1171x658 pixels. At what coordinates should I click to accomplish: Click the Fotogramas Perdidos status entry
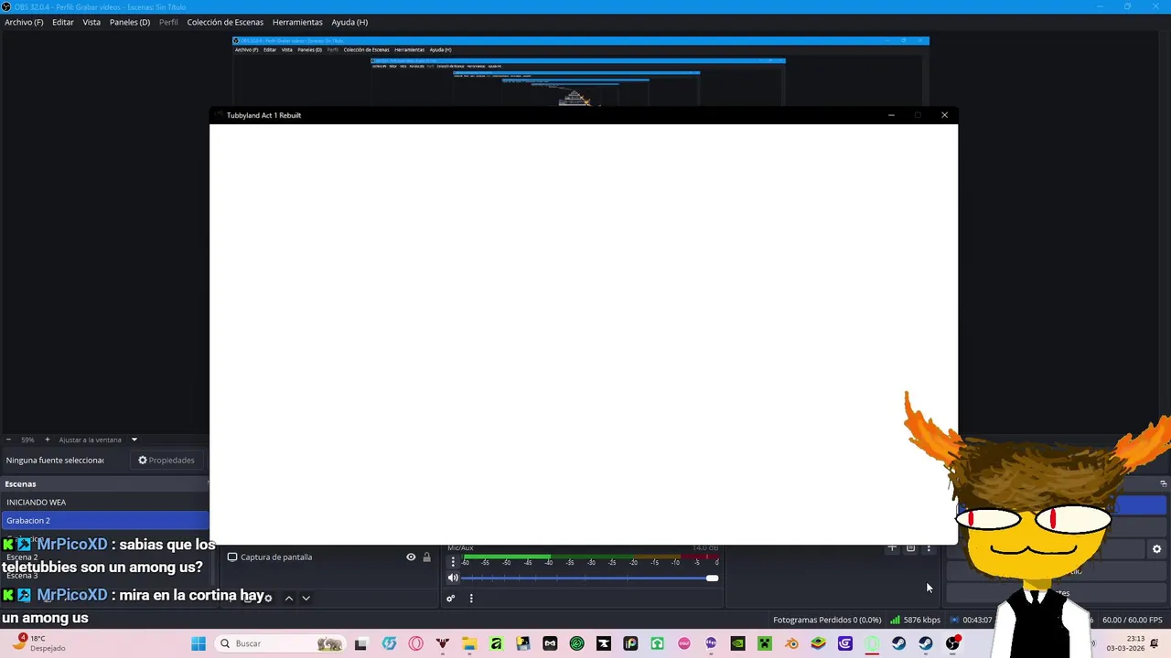point(827,620)
